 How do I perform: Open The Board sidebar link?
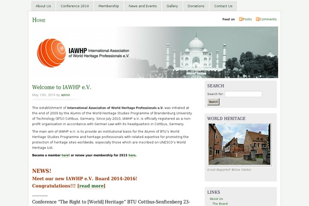click(220, 204)
